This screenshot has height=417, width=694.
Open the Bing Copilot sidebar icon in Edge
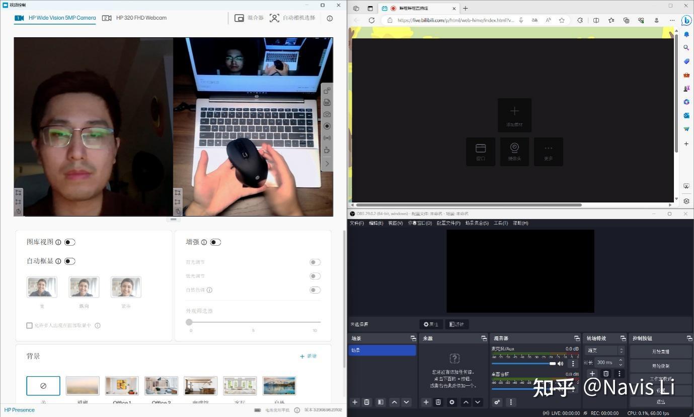point(686,21)
